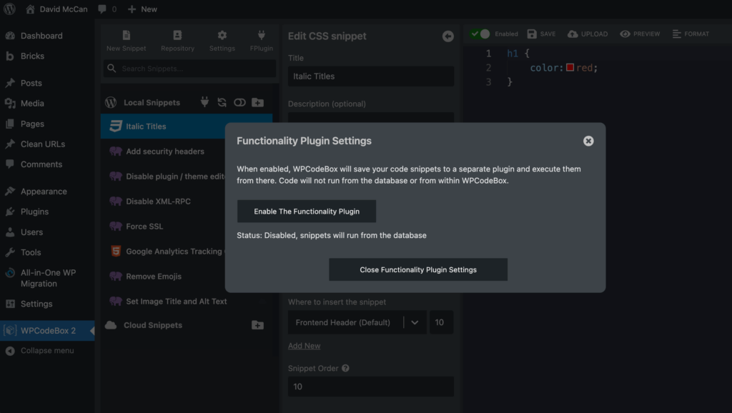Enable The Functionality Plugin

point(306,211)
